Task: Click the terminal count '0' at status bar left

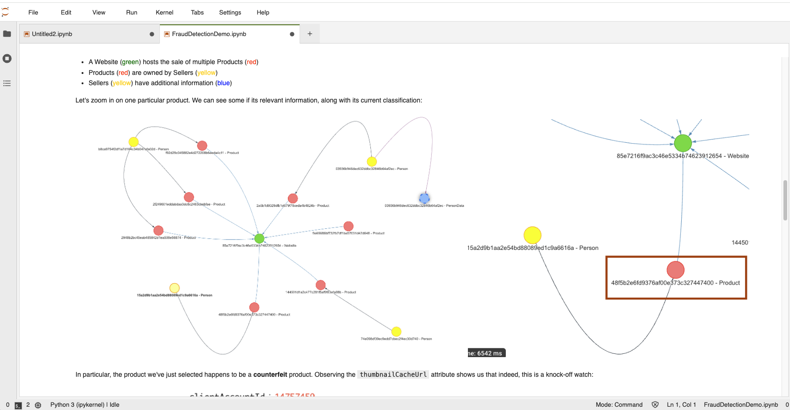Action: point(8,405)
